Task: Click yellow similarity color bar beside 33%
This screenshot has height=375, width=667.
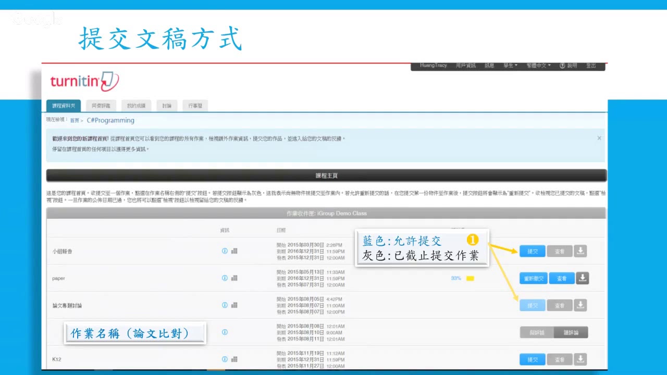Action: 470,279
